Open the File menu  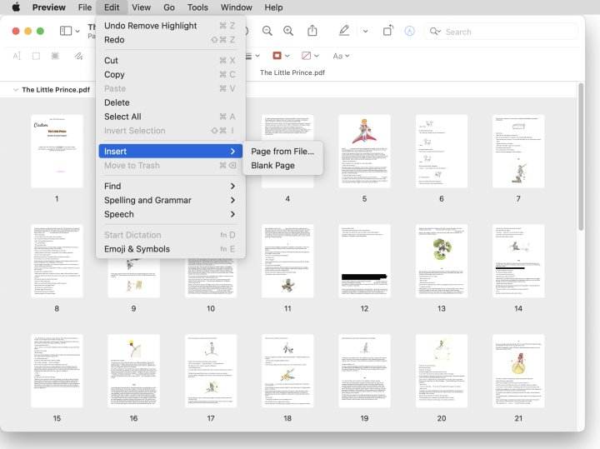coord(84,7)
